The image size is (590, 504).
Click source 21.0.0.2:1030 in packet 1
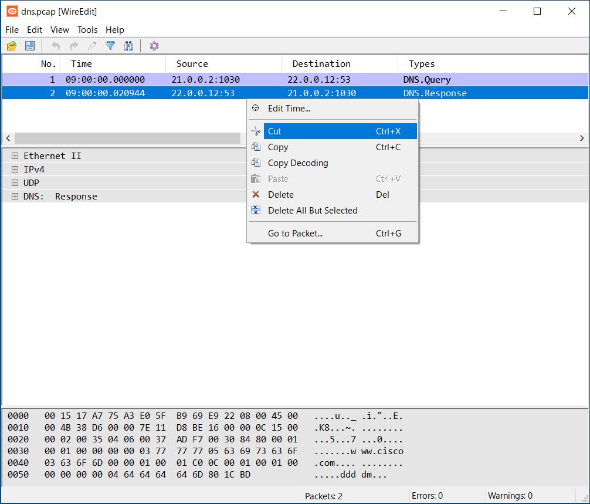pos(205,79)
